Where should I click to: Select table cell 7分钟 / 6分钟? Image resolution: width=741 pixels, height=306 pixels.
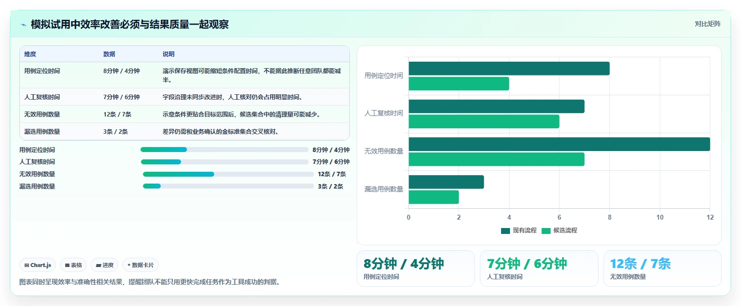pos(122,97)
